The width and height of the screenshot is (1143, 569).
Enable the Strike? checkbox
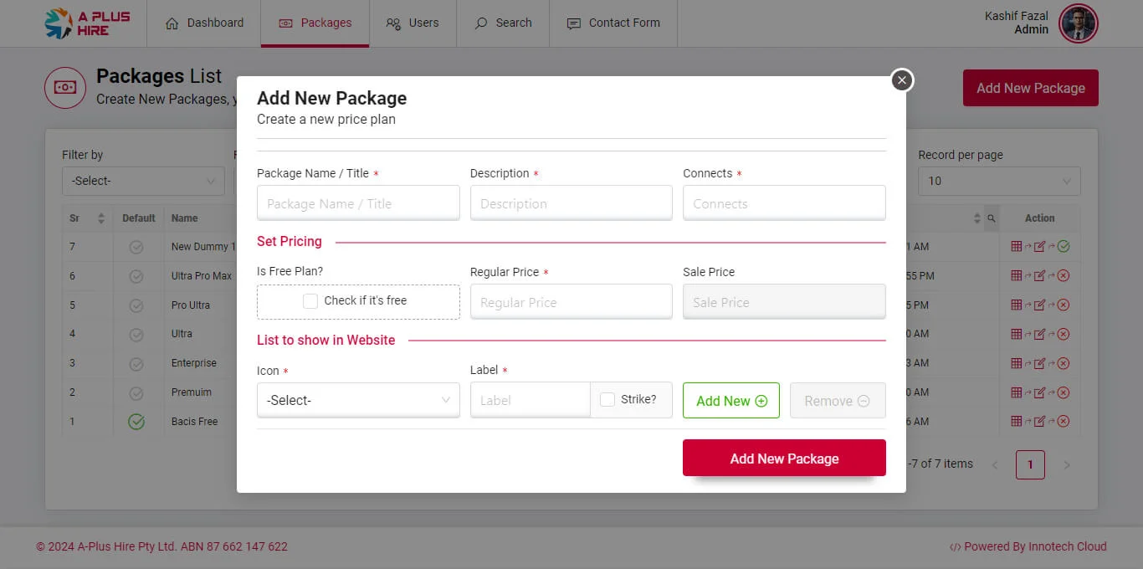click(x=607, y=400)
